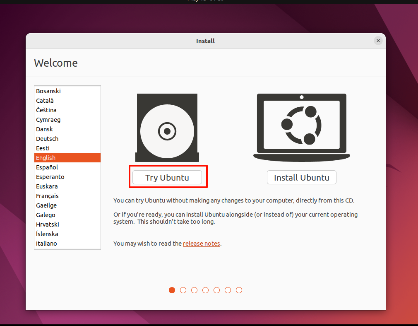This screenshot has height=326, width=418.
Task: Select Français in the language list
Action: pos(67,196)
